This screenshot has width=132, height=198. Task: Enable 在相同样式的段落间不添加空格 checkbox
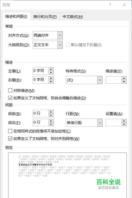tap(10, 131)
